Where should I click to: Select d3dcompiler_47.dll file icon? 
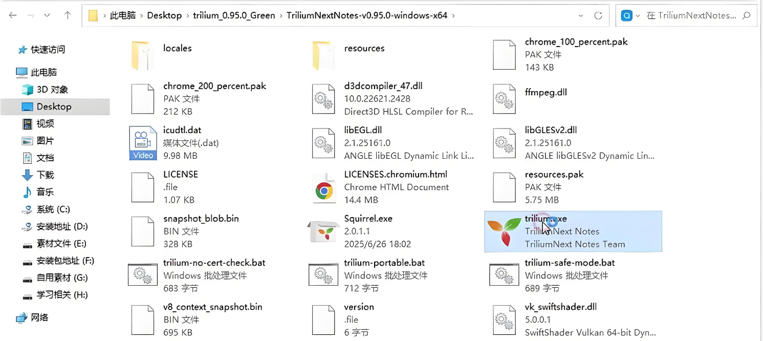323,99
